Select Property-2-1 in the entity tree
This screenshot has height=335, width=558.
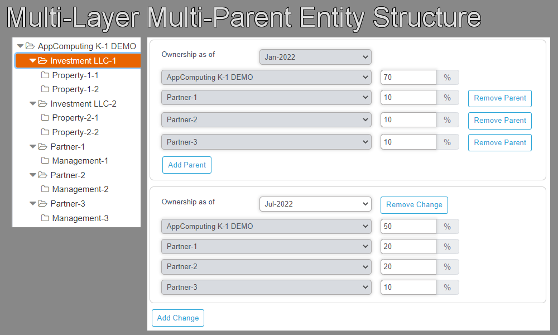pos(75,118)
